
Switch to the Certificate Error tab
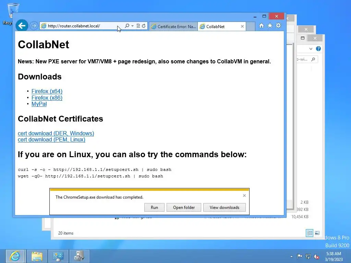point(173,26)
